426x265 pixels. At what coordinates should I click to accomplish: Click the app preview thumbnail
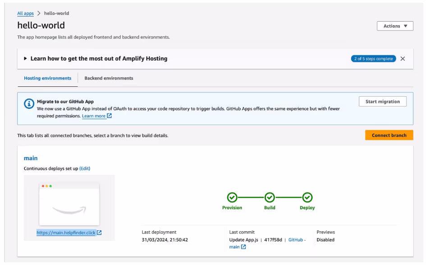point(69,204)
